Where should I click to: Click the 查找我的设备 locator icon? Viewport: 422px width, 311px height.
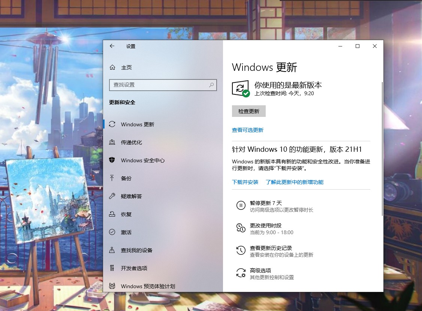112,250
